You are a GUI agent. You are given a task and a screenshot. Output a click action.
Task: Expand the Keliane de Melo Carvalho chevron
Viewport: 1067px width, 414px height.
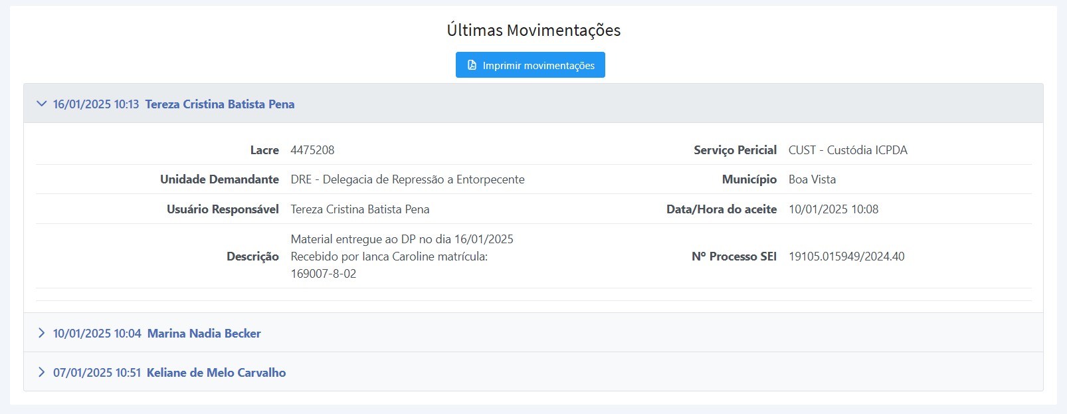[x=41, y=372]
